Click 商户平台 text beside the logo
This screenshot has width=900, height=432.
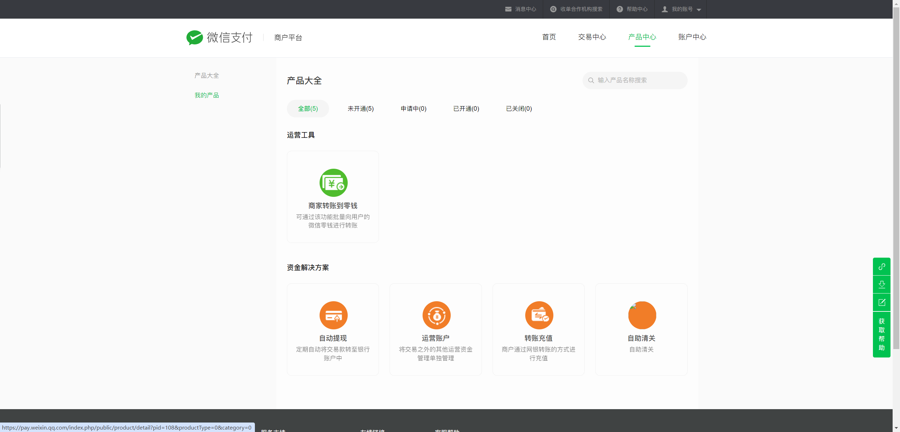click(288, 38)
